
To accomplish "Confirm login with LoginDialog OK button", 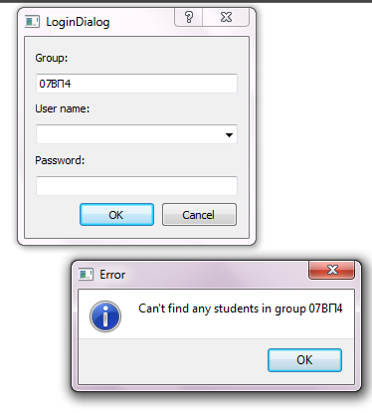I will coord(116,215).
